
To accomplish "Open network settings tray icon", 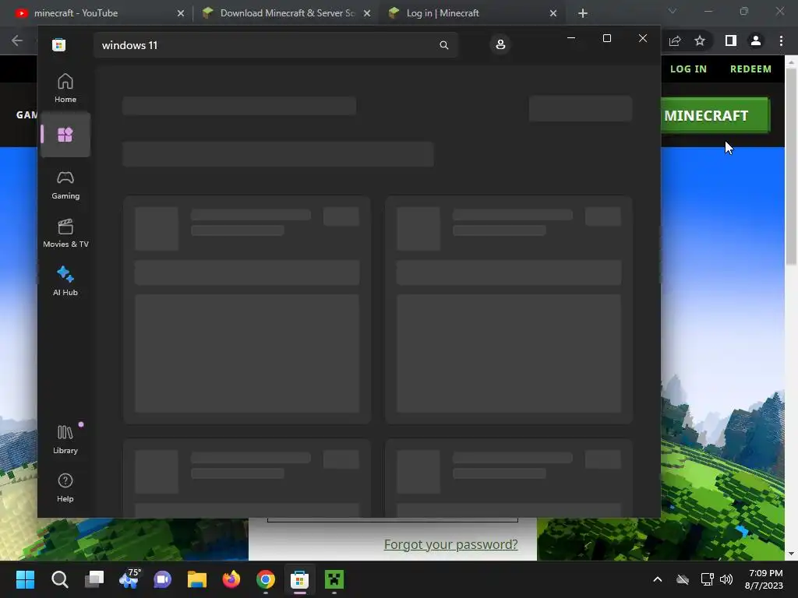I will click(x=707, y=579).
